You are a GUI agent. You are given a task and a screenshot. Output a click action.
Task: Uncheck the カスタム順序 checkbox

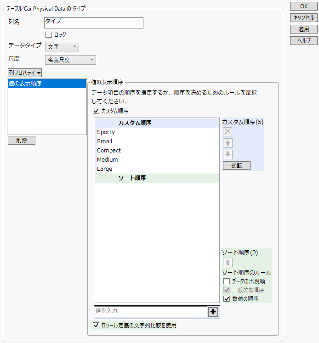click(96, 111)
